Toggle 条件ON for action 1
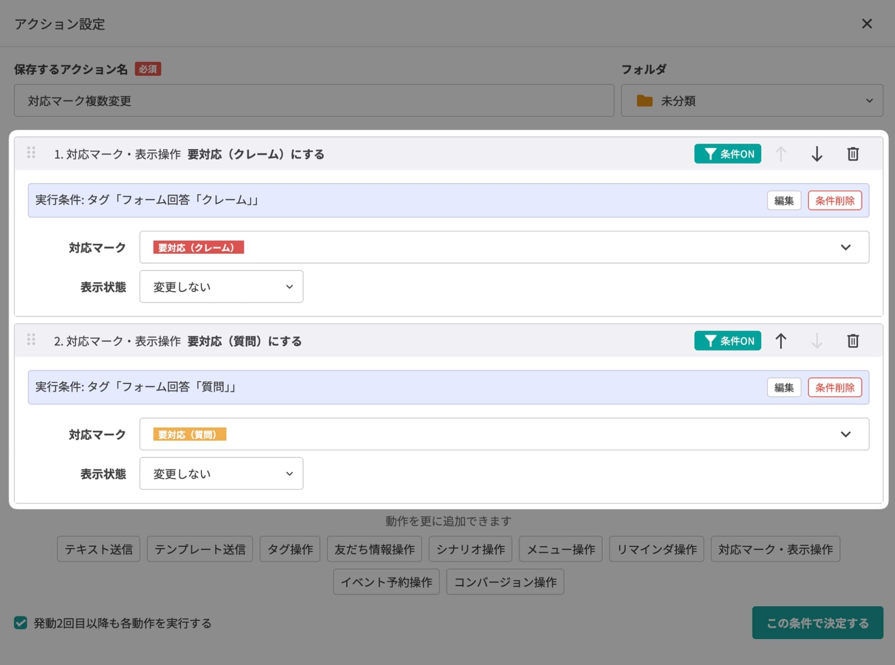Viewport: 895px width, 665px height. 727,154
